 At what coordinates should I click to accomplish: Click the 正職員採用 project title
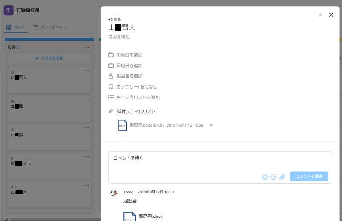click(28, 10)
